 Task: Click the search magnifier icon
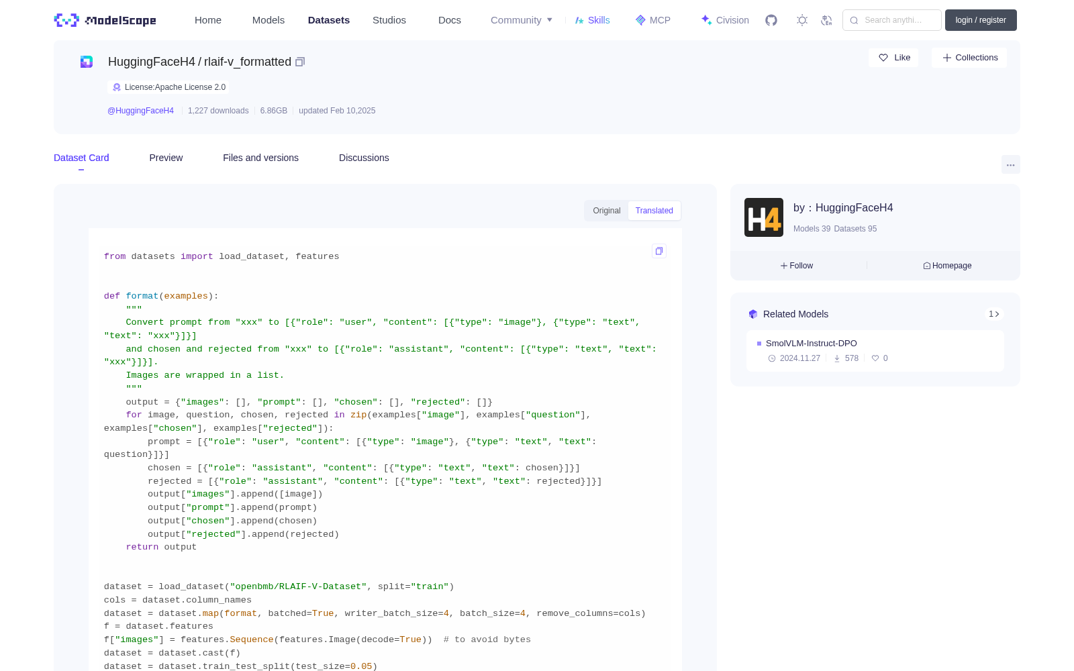pyautogui.click(x=854, y=20)
